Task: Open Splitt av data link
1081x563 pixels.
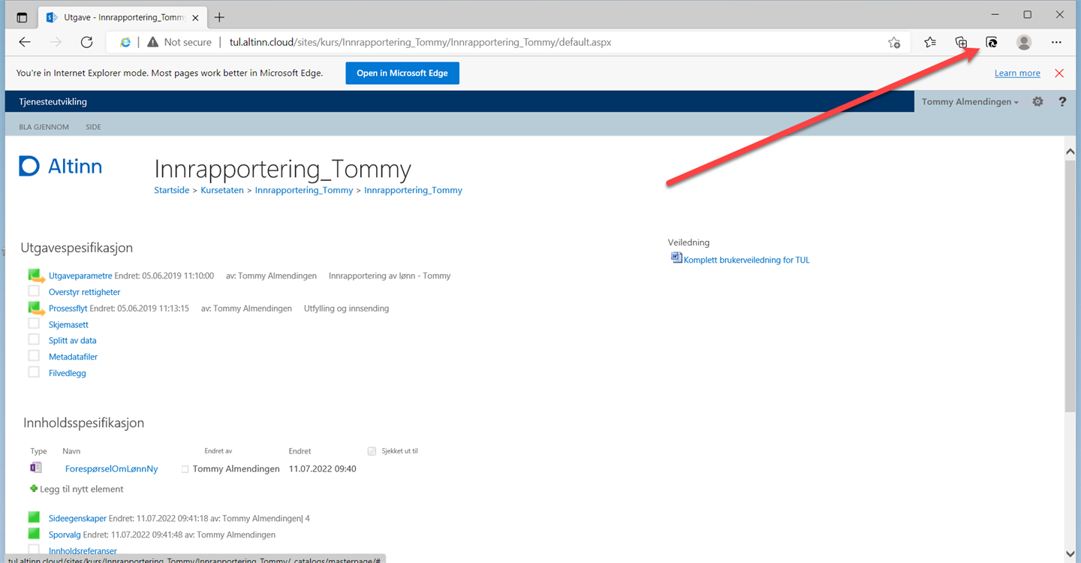Action: pos(72,340)
